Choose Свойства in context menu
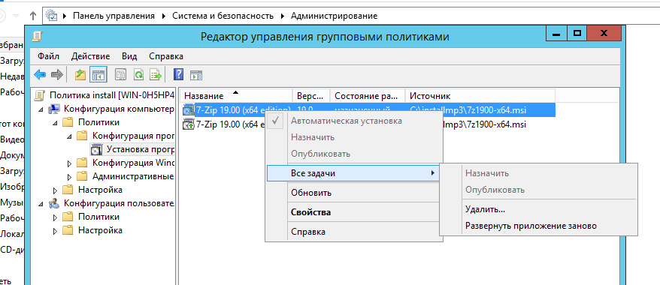Viewport: 660px width, 285px height. coord(353,212)
